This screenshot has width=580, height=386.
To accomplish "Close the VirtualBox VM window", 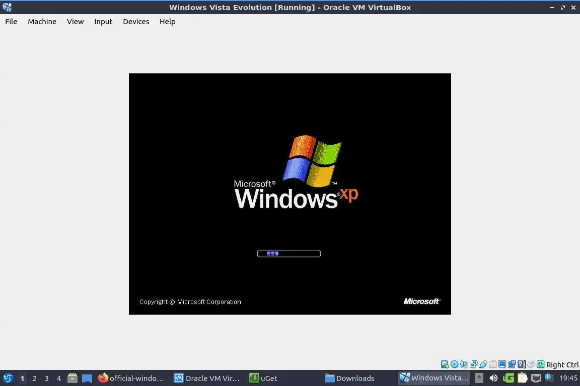I will [x=573, y=8].
